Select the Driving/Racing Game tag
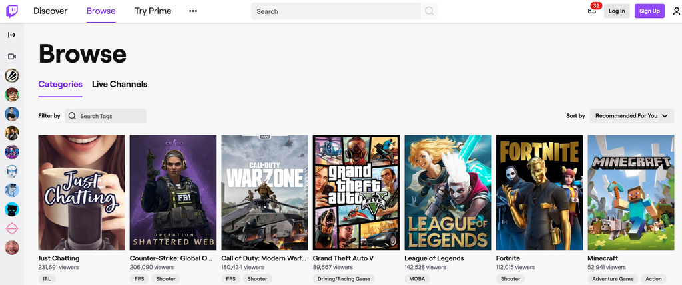This screenshot has width=682, height=285. [x=344, y=279]
